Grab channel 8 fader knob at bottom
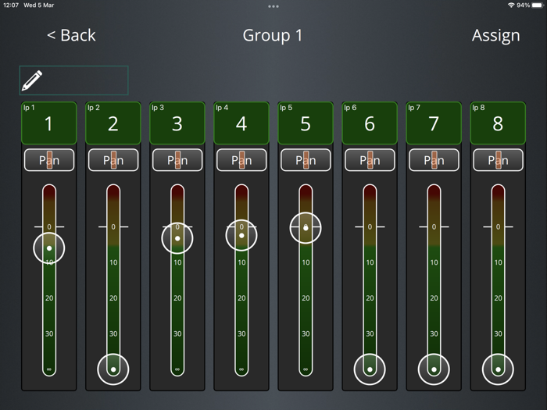This screenshot has height=410, width=547. click(499, 369)
